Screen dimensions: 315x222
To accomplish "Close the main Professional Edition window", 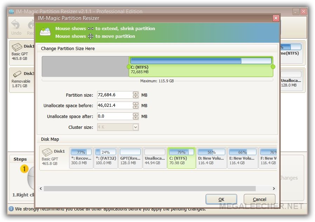I will pyautogui.click(x=303, y=12).
